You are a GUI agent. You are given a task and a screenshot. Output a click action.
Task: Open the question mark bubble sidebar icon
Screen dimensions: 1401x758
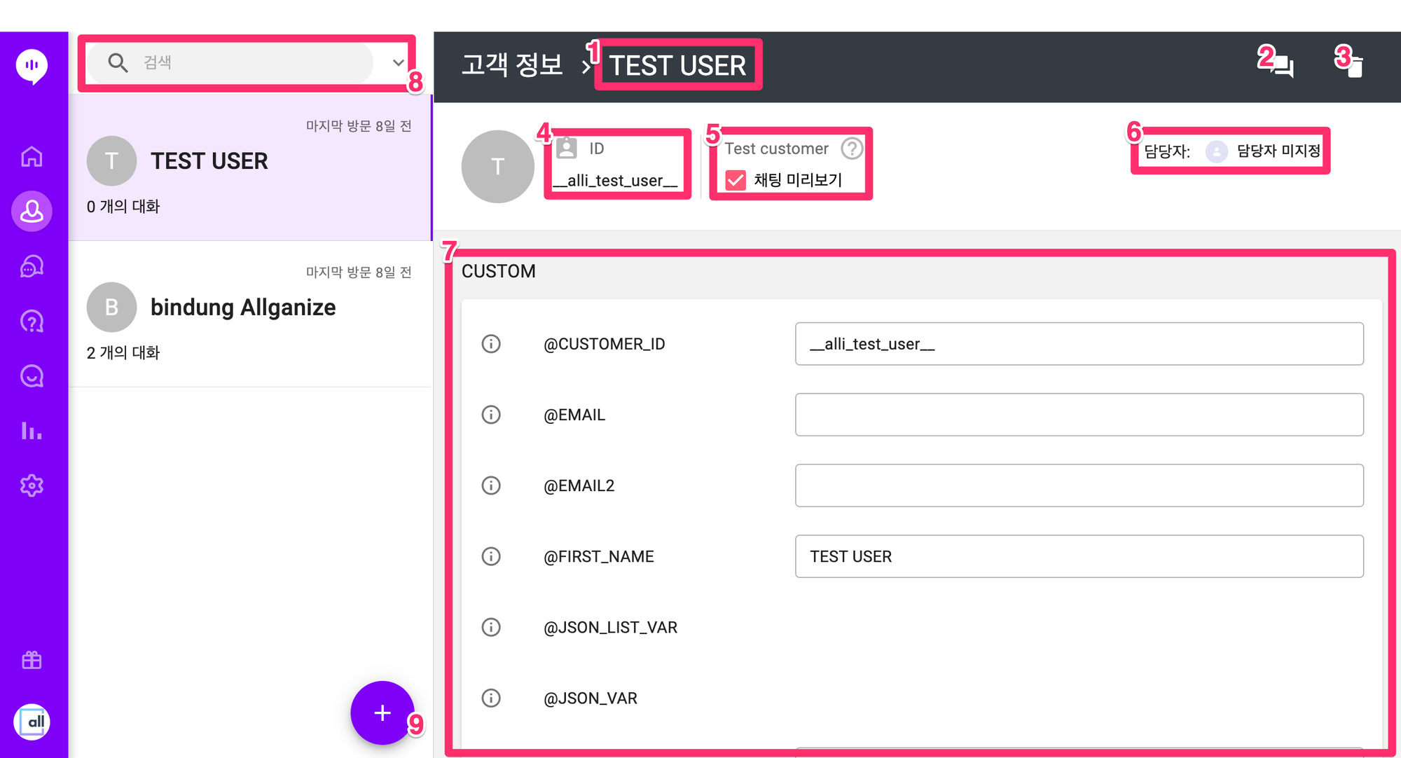point(32,322)
